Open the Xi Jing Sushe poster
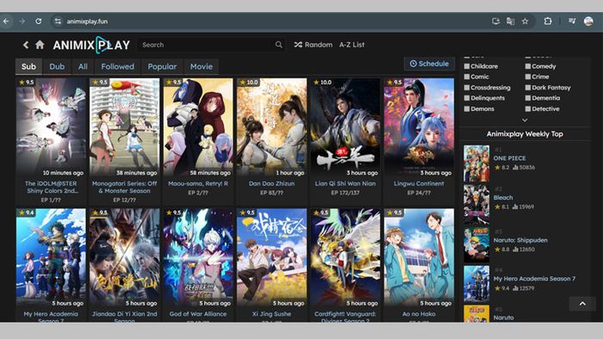 click(271, 258)
